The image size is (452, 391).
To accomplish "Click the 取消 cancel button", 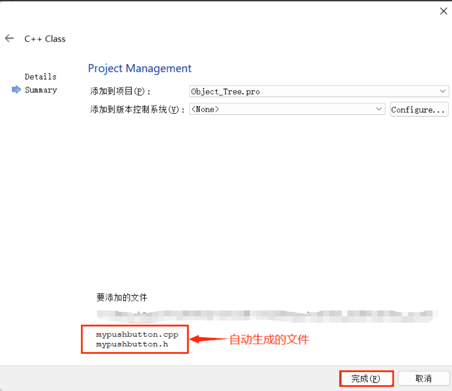I will pos(423,379).
